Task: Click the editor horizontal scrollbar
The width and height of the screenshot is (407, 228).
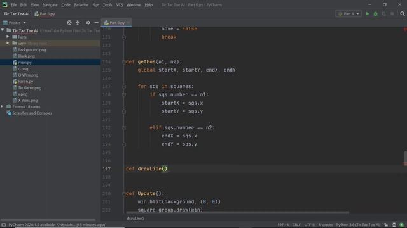Action: 237,213
